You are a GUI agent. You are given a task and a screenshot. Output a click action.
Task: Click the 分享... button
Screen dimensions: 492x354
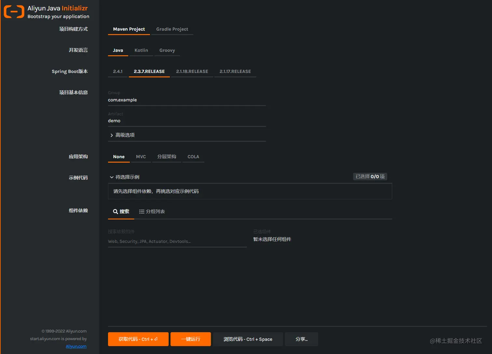click(302, 339)
